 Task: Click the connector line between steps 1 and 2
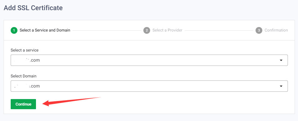(x=106, y=30)
